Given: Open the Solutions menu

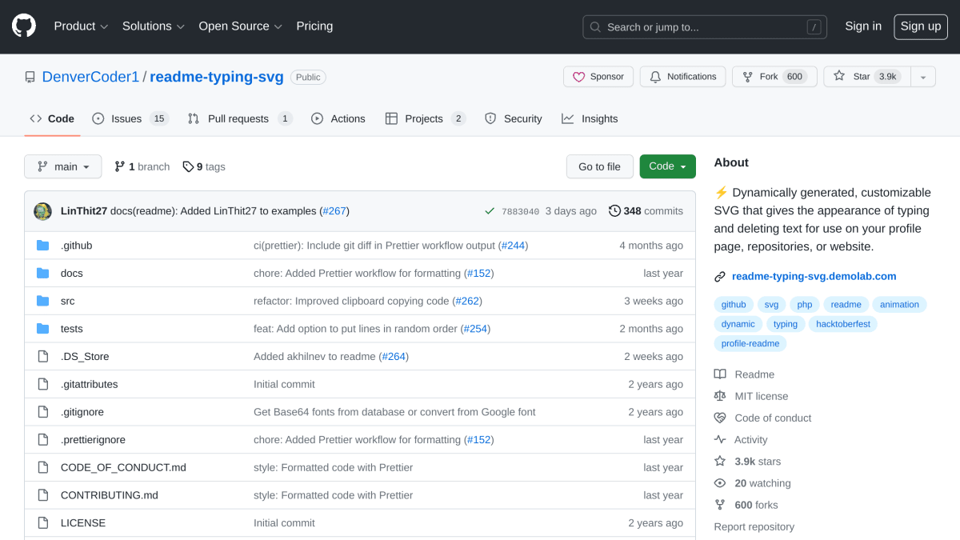Looking at the screenshot, I should pos(154,26).
